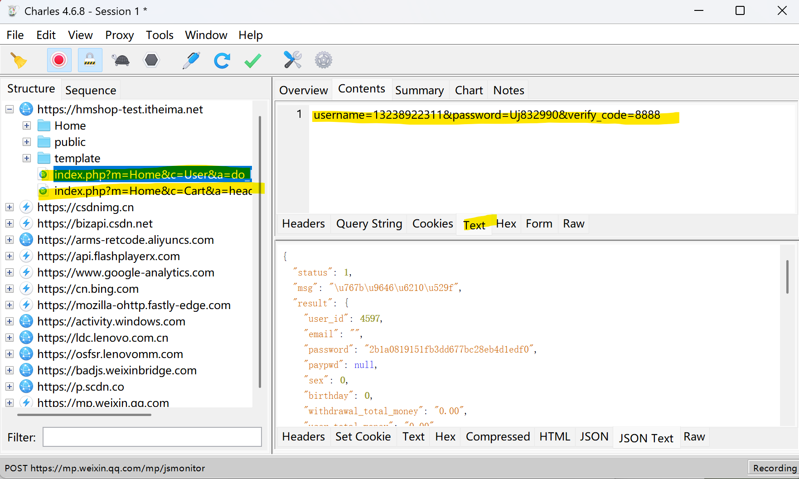This screenshot has width=799, height=479.
Task: Select https://ldc.lenovo.com.cn host
Action: pyautogui.click(x=103, y=338)
